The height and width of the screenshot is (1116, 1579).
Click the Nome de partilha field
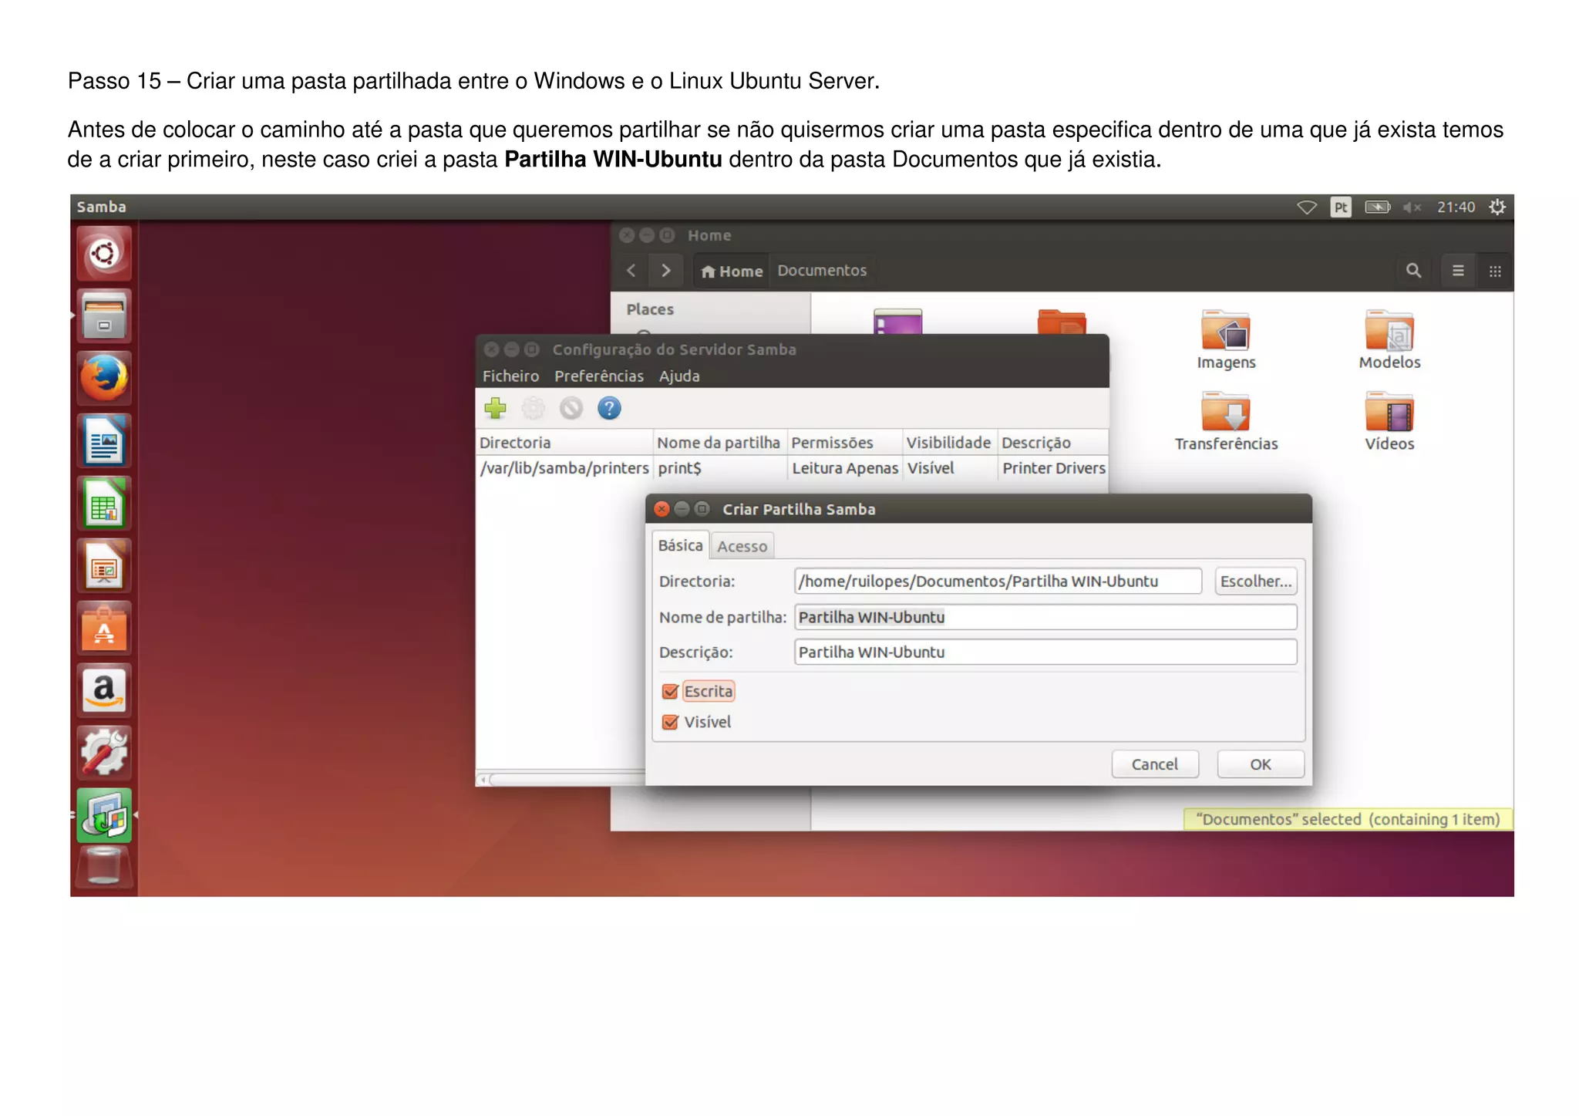coord(1045,617)
